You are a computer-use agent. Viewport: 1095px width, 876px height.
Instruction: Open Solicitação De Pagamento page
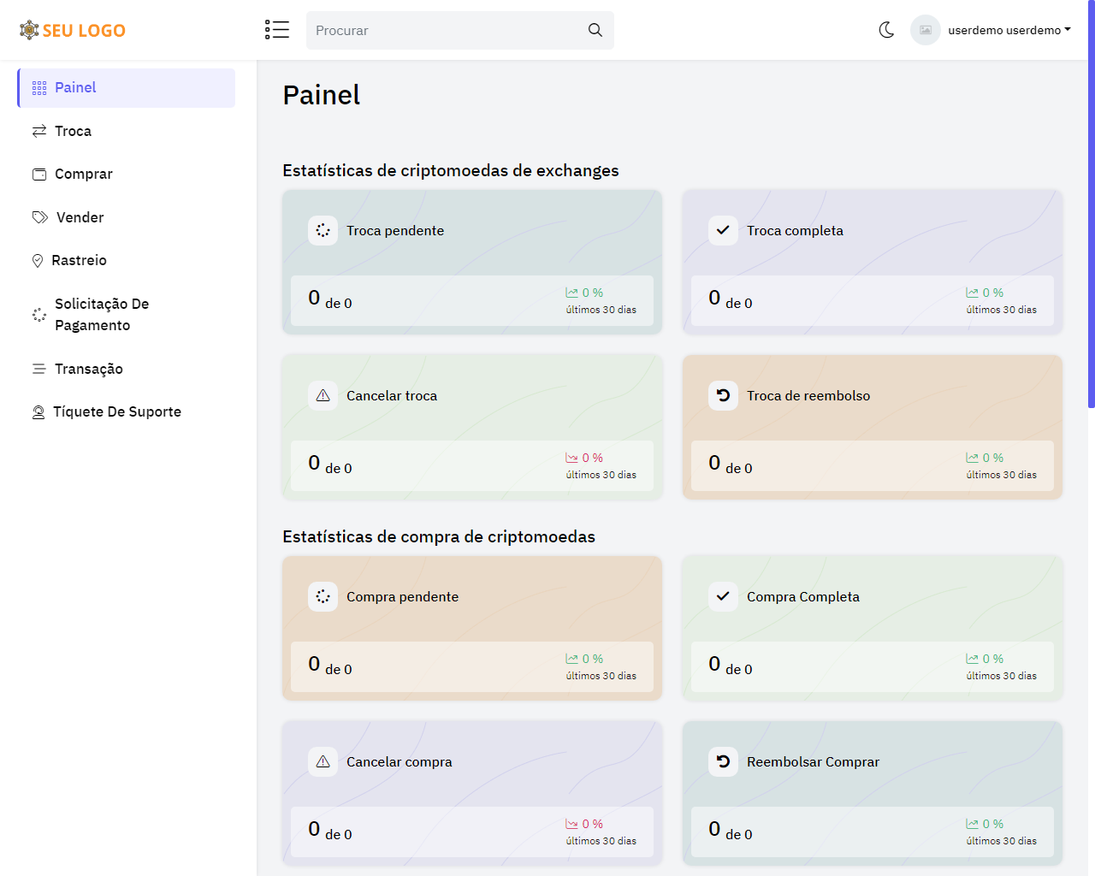click(101, 314)
